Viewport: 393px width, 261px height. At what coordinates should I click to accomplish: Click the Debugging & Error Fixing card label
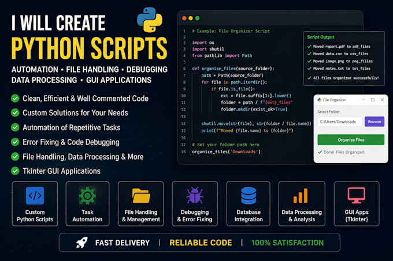[195, 216]
